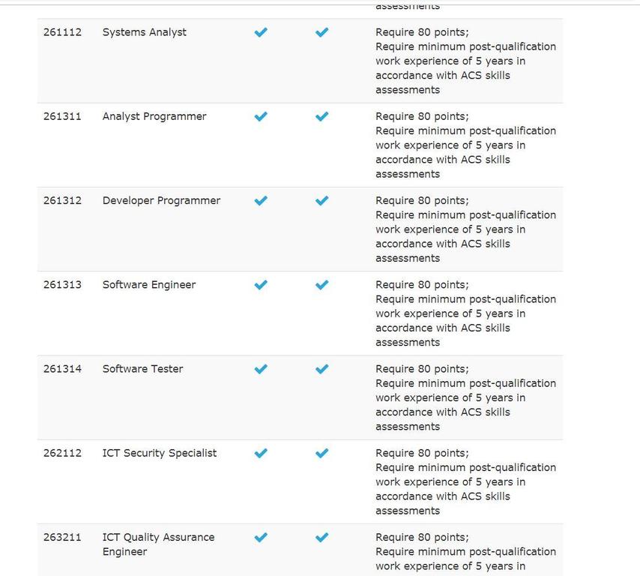Click first checkmark in Developer Programmer row

261,200
